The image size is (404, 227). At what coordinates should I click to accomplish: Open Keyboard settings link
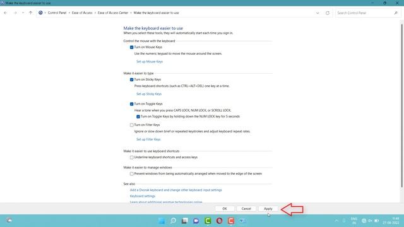pyautogui.click(x=143, y=196)
